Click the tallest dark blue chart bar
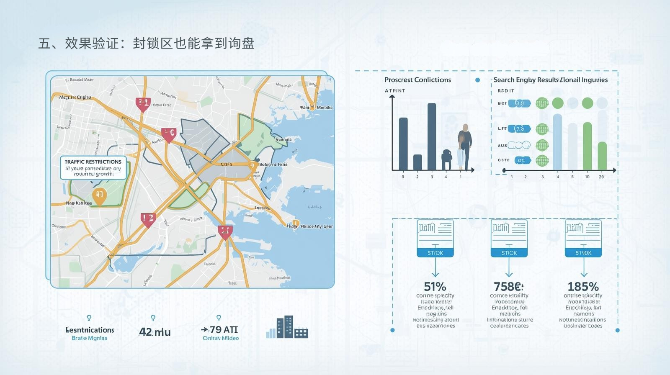Image resolution: width=670 pixels, height=375 pixels. [x=431, y=136]
